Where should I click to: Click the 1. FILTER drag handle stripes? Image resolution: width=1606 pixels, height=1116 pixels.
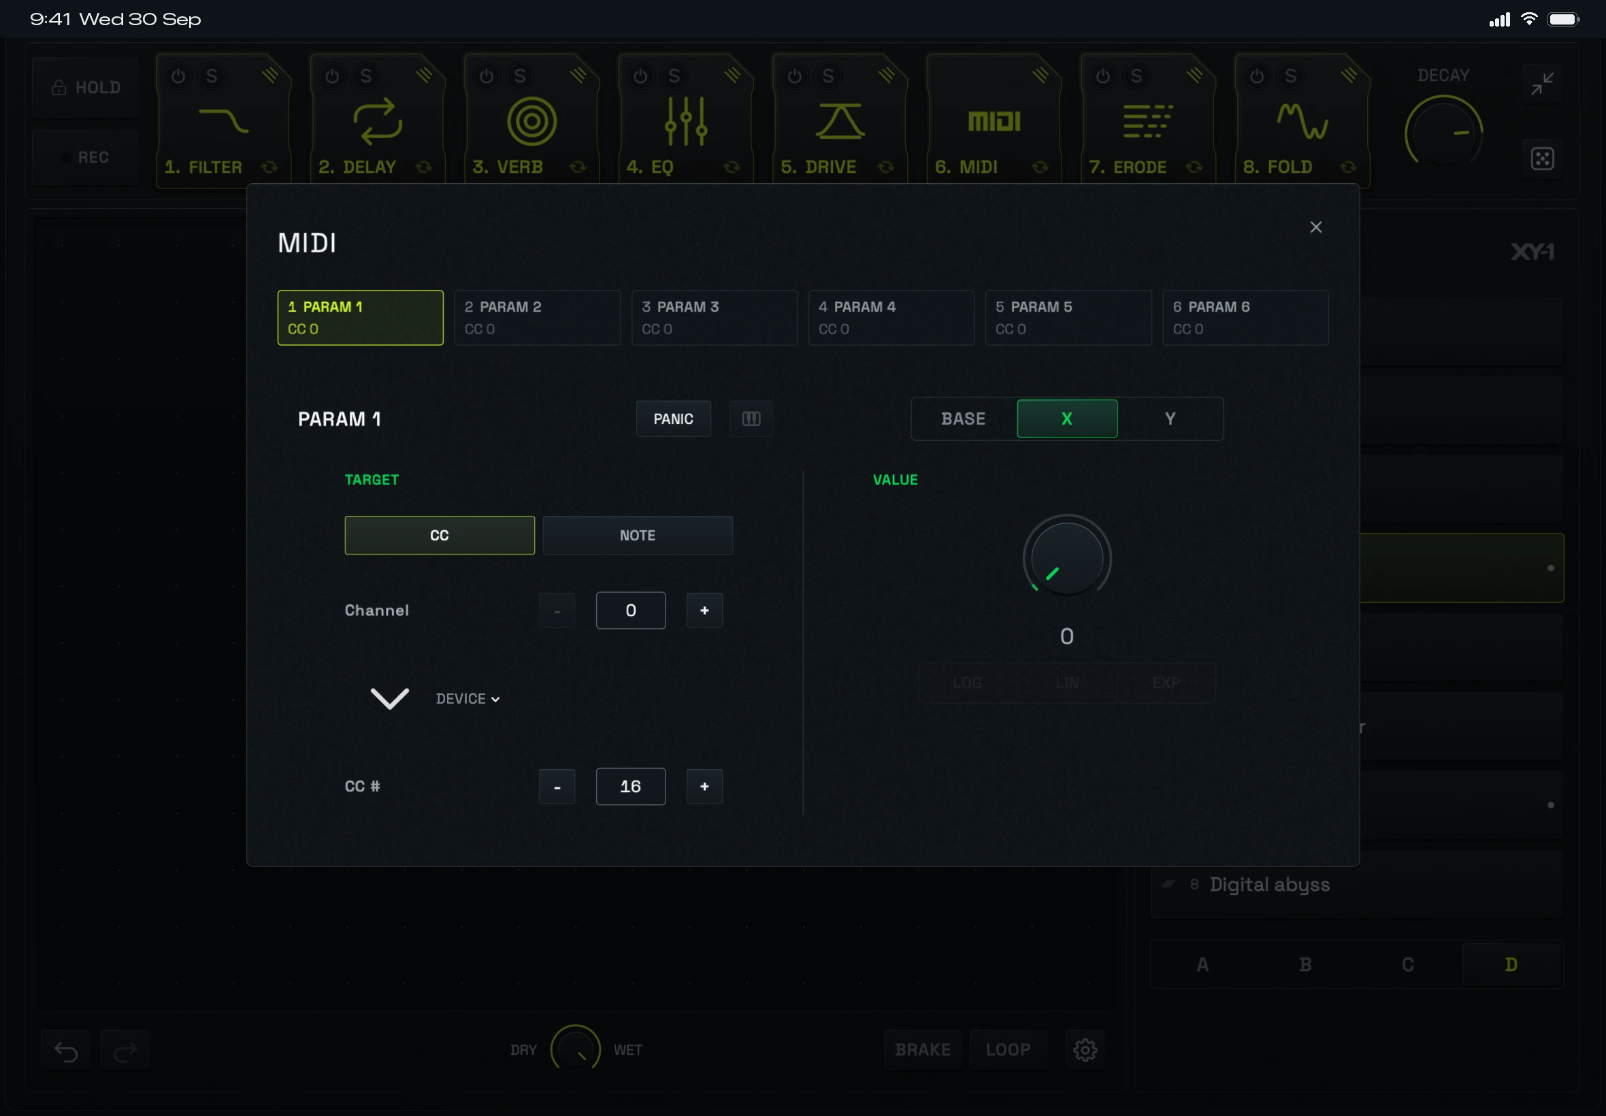271,75
